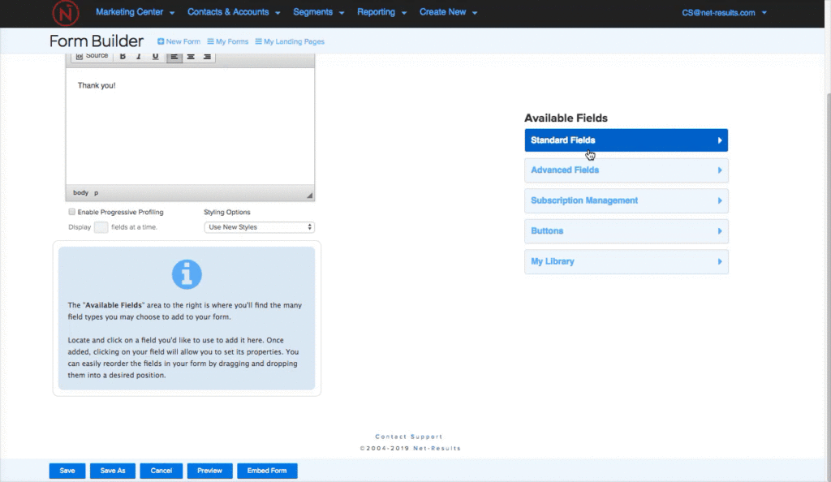Image resolution: width=831 pixels, height=482 pixels.
Task: Click New Form link
Action: tap(179, 41)
